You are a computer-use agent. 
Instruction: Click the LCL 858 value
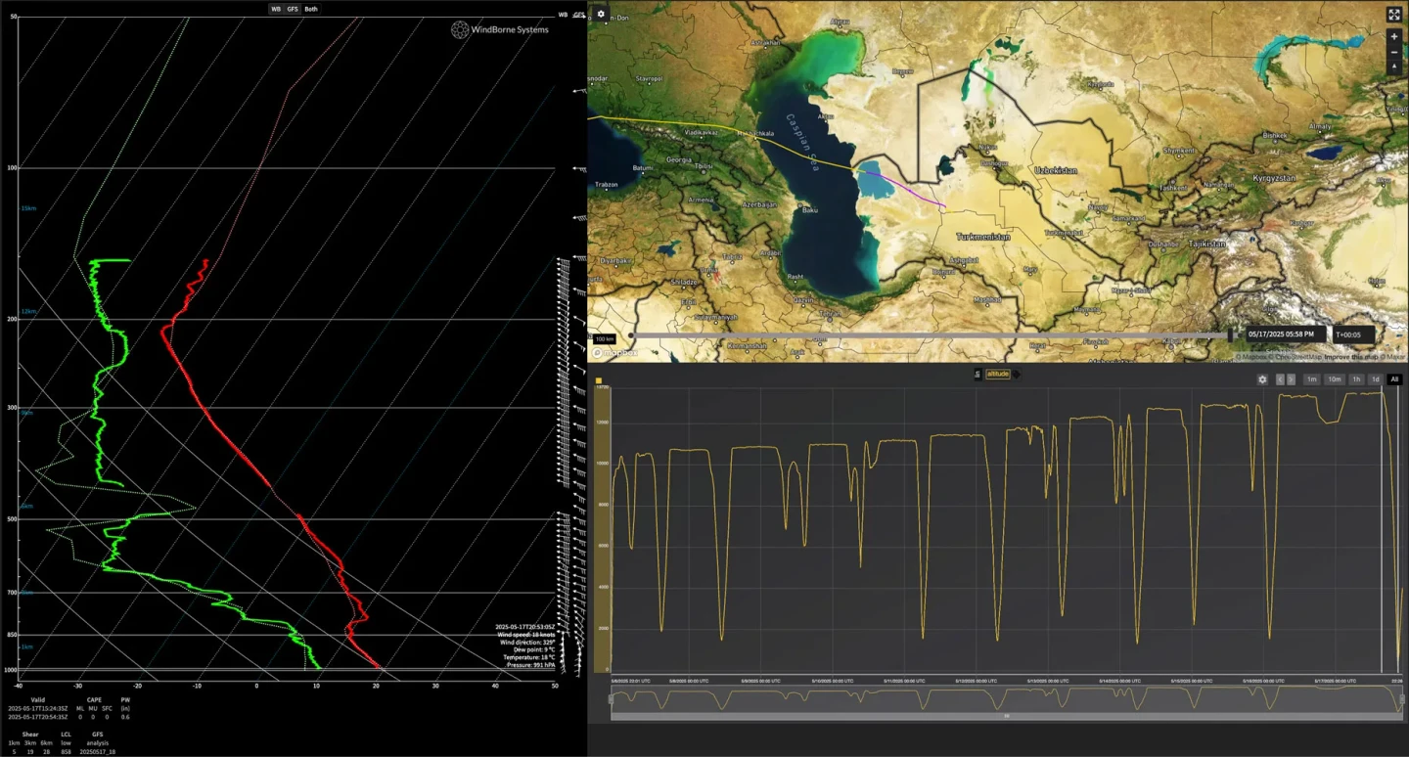point(66,751)
